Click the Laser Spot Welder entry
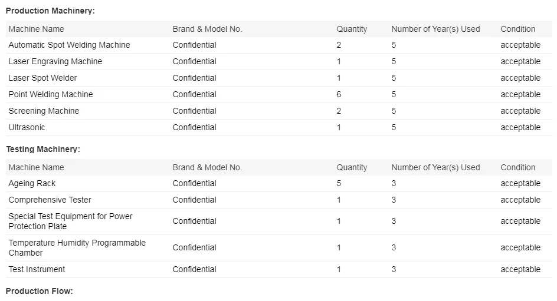 (42, 78)
